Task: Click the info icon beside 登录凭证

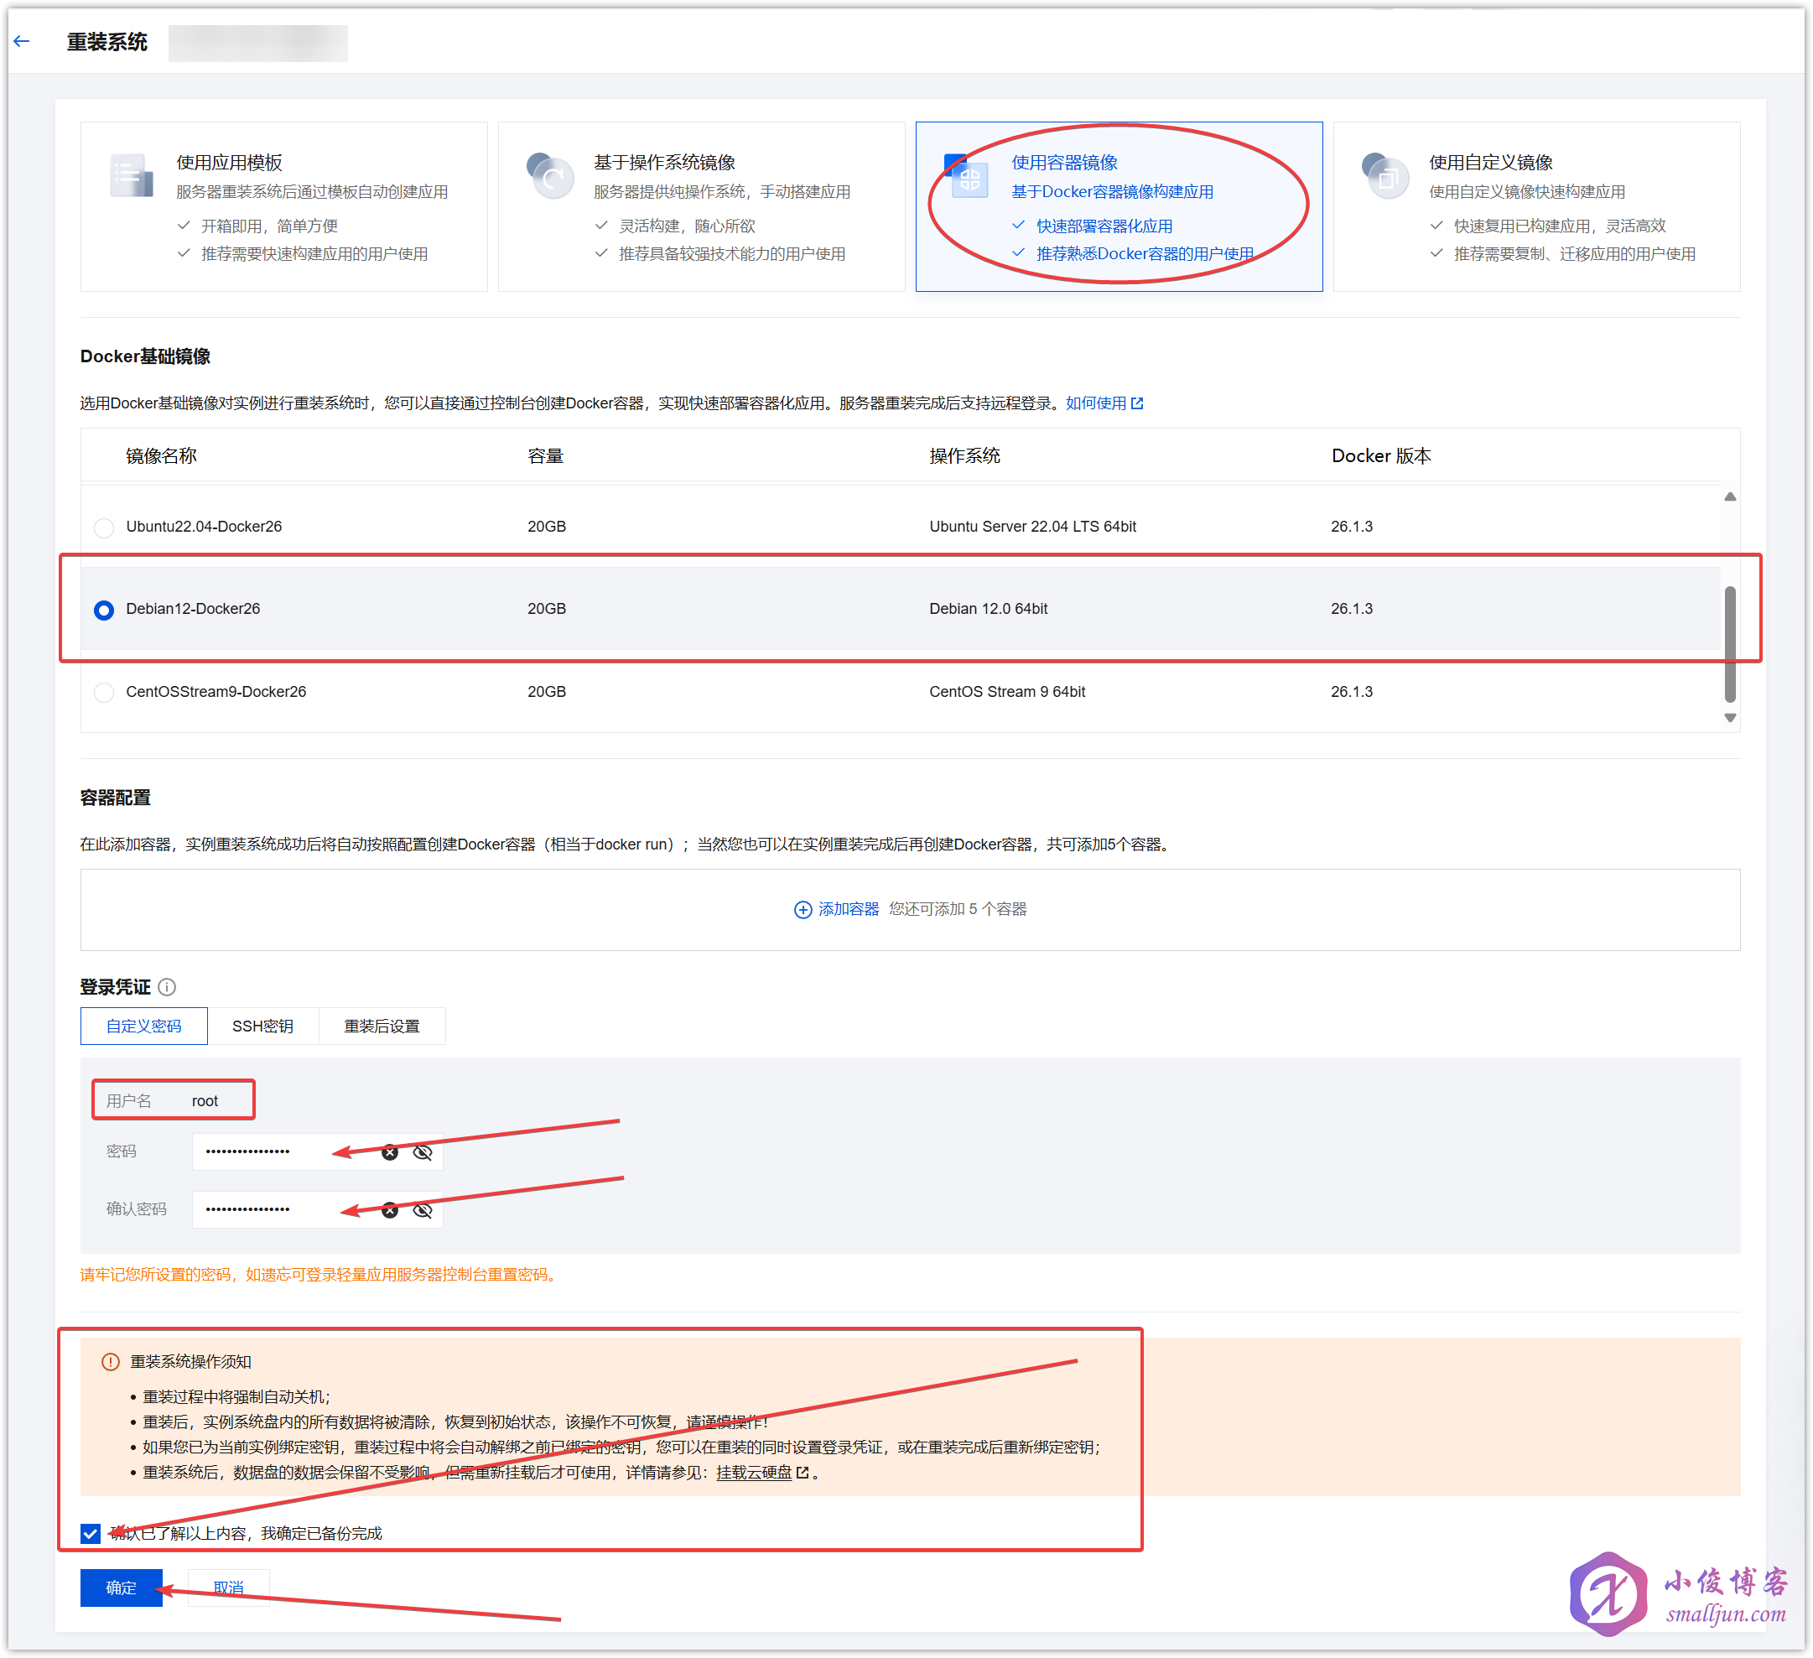Action: click(x=167, y=987)
